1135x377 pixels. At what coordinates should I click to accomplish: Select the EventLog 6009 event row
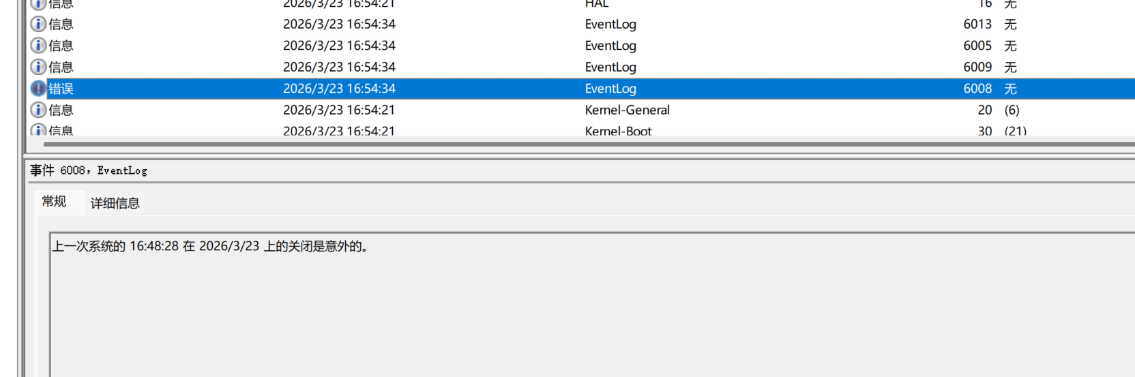581,67
